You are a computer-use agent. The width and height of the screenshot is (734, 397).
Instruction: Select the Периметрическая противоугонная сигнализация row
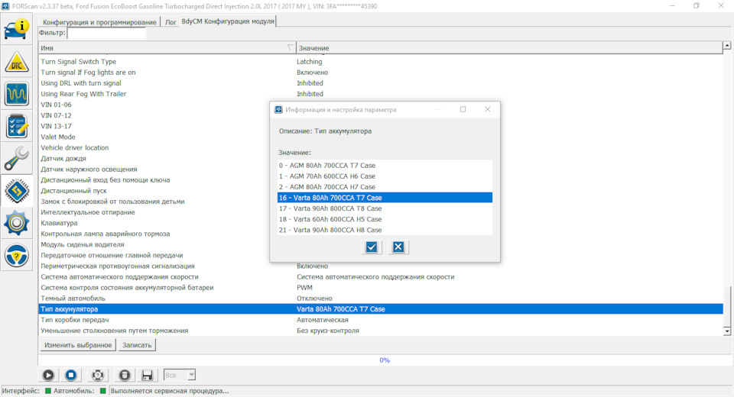(x=381, y=266)
